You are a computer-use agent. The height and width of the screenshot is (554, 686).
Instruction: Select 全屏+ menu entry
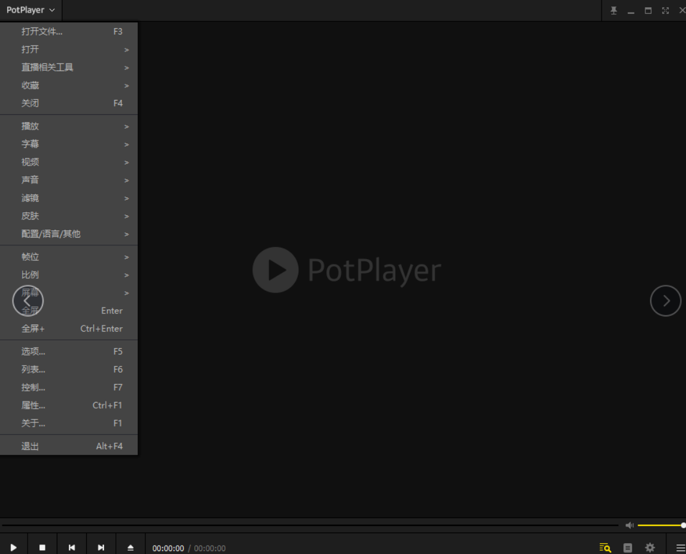tap(69, 328)
